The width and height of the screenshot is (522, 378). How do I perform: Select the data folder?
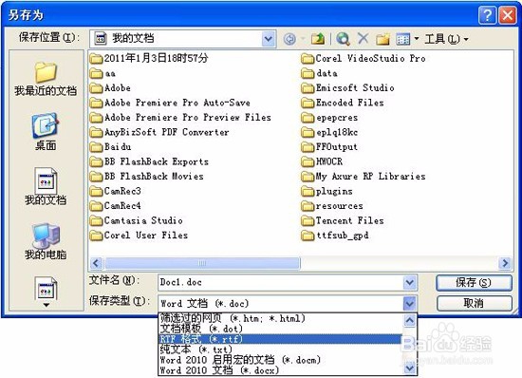319,73
